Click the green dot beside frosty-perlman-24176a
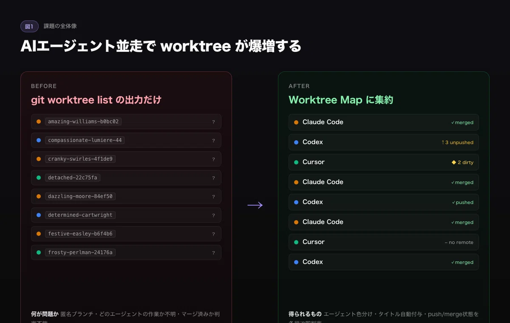 click(39, 252)
